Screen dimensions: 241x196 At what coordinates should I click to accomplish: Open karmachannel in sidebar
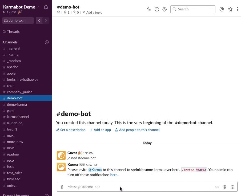pyautogui.click(x=26, y=117)
